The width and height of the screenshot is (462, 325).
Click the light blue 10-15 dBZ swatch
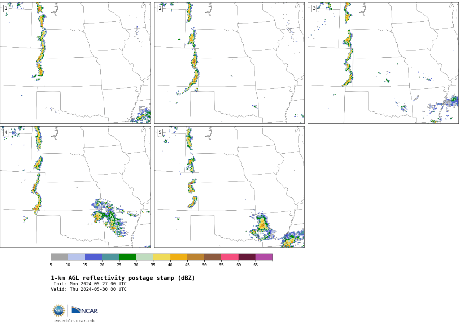(x=76, y=257)
